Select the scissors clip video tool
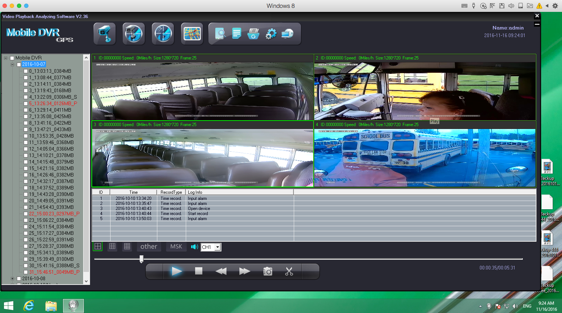 point(289,272)
